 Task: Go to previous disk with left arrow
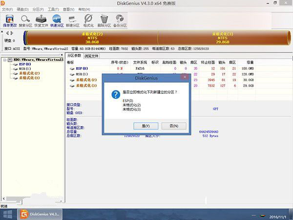pos(7,33)
